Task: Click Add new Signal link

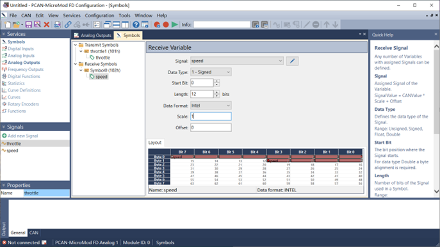Action: click(x=22, y=136)
